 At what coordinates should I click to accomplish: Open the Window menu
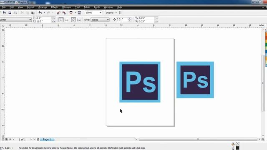pos(108,7)
